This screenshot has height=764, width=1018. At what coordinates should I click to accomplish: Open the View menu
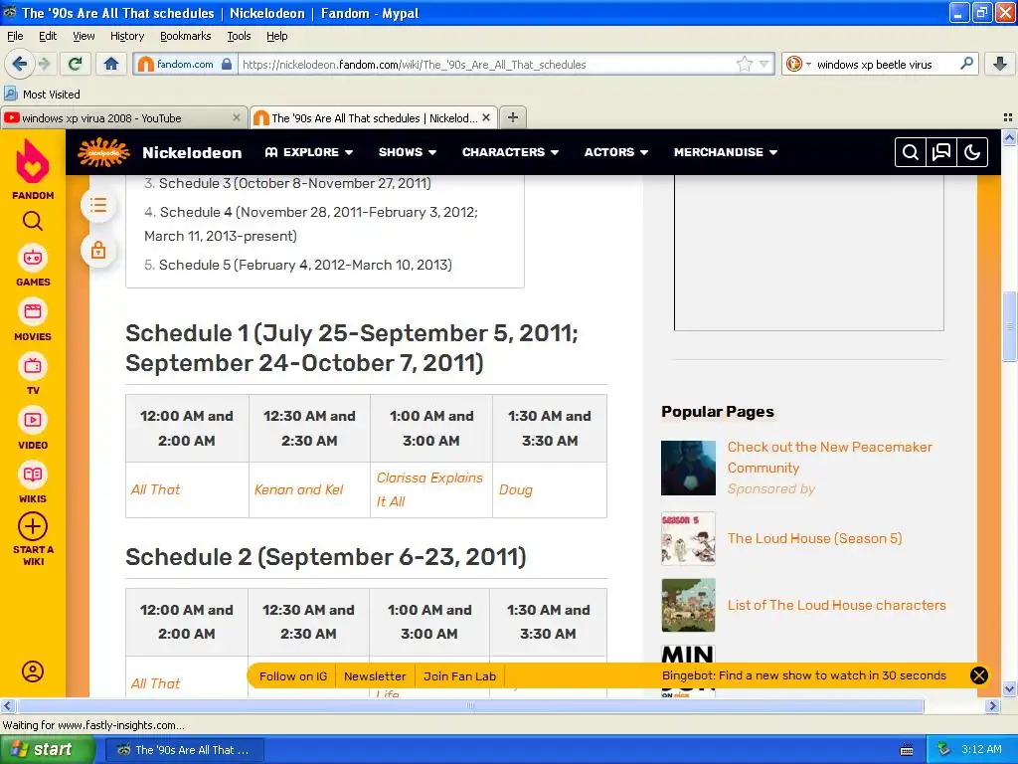pyautogui.click(x=84, y=36)
